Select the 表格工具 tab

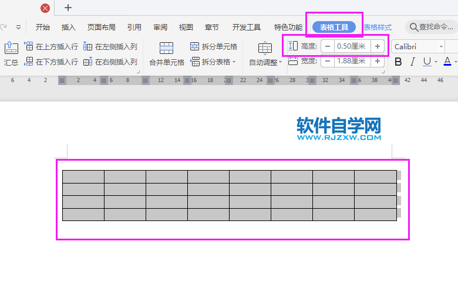[x=334, y=28]
